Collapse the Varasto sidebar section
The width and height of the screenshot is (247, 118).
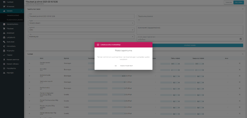point(21,11)
